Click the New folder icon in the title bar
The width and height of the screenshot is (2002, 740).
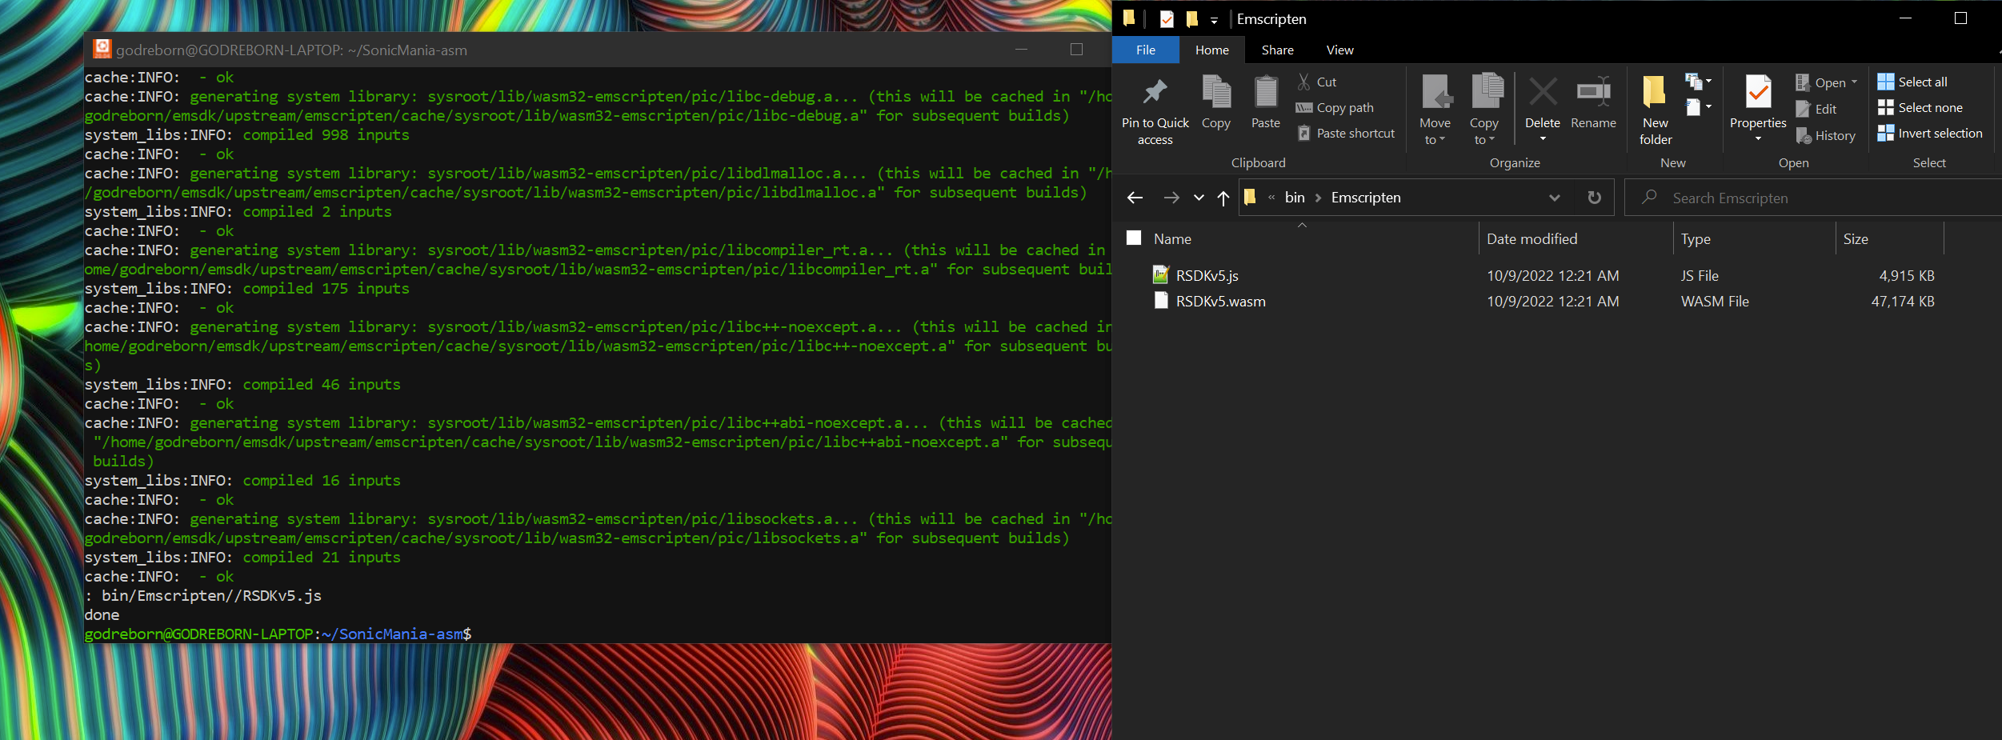point(1192,18)
